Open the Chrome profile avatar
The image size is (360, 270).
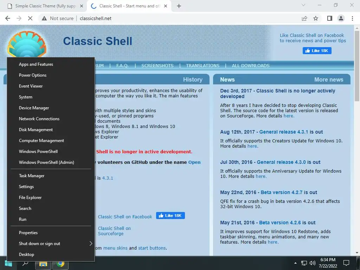[341, 18]
